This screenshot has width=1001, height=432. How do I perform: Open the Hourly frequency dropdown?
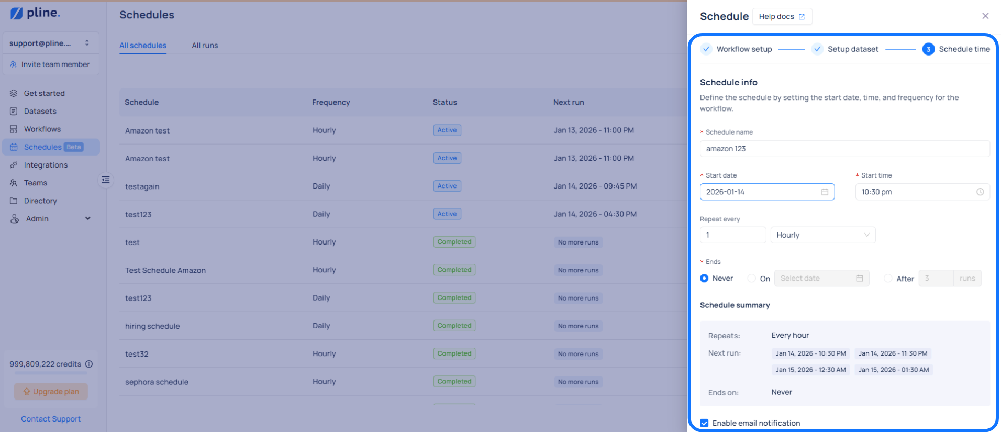click(822, 235)
